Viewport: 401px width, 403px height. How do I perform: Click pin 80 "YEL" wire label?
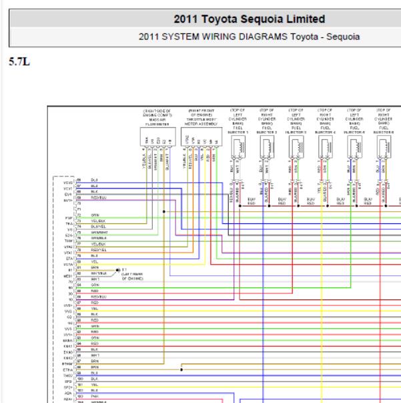click(x=95, y=261)
